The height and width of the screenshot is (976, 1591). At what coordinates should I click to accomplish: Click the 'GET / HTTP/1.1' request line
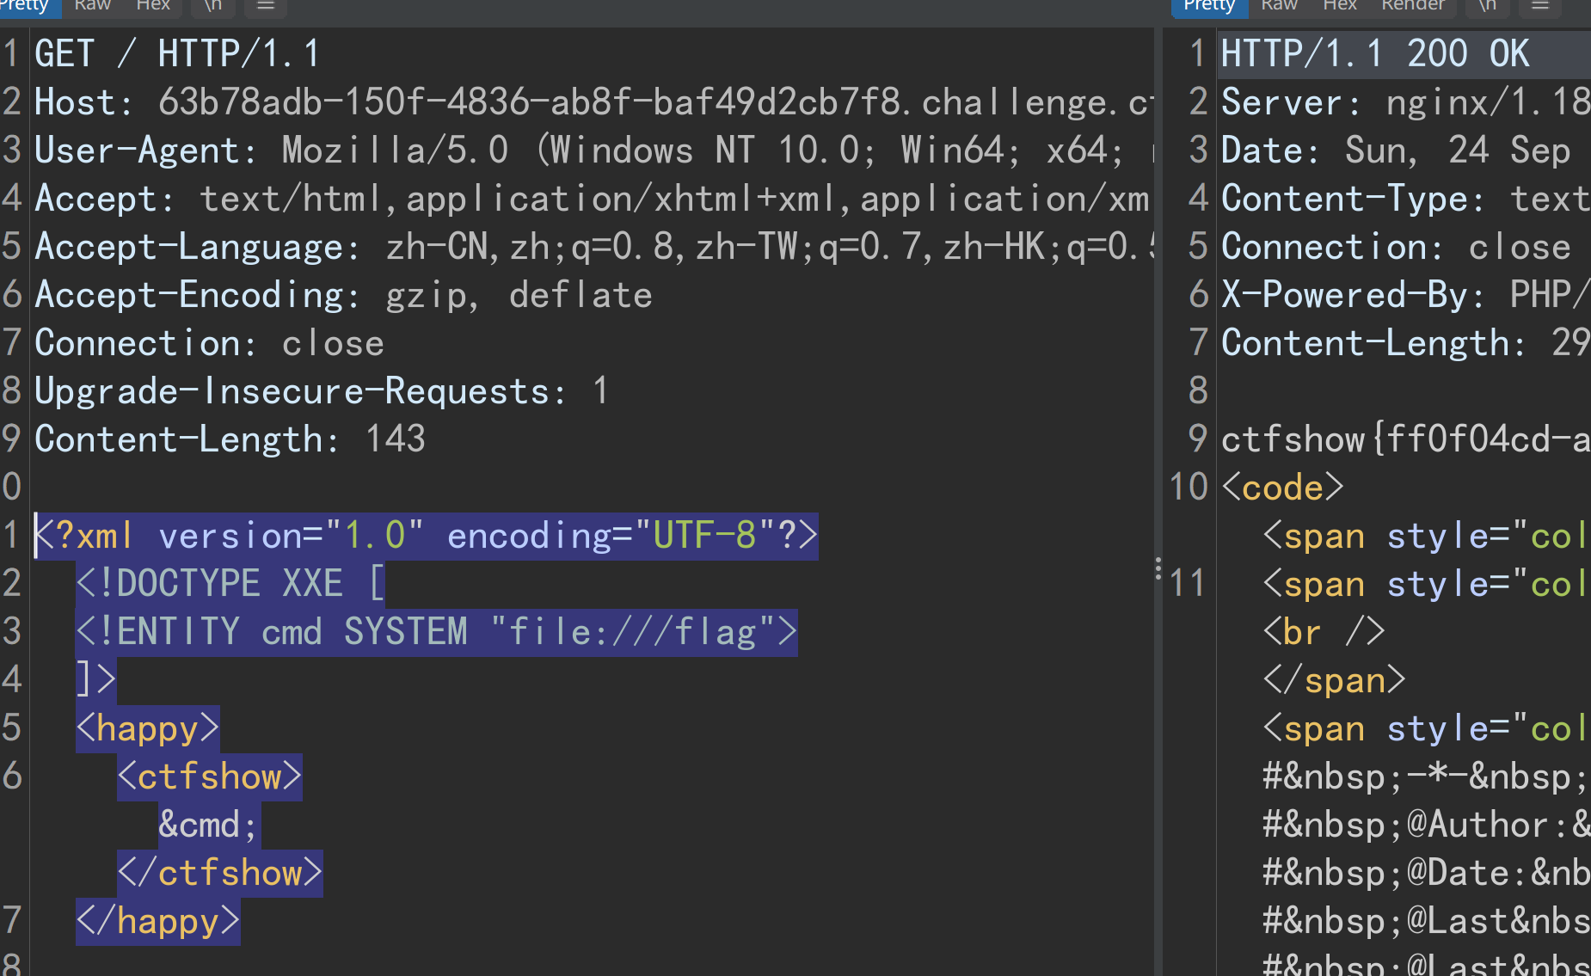pos(177,54)
